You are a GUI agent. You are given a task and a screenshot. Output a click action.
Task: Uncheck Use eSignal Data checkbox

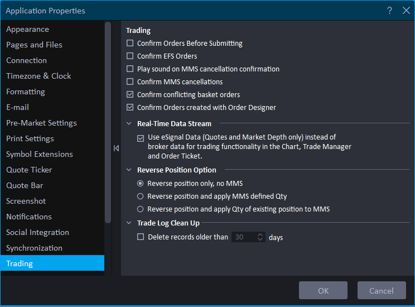click(141, 137)
